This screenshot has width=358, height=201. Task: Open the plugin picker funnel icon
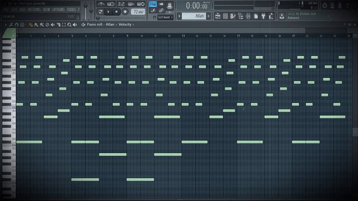click(263, 16)
